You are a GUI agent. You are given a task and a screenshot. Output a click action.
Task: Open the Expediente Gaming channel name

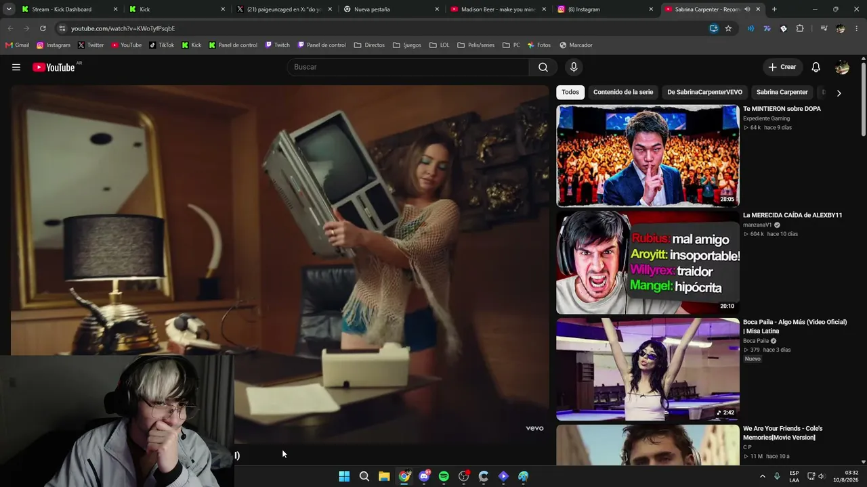pyautogui.click(x=766, y=118)
